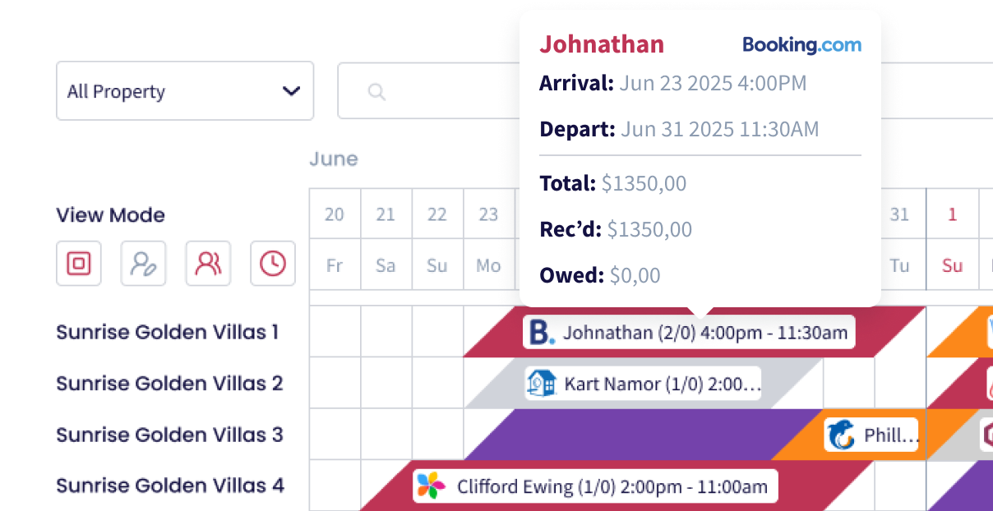Open Clifford Ewing's 2:00pm - 11:00am reservation
Viewport: 993px width, 511px height.
coord(594,486)
